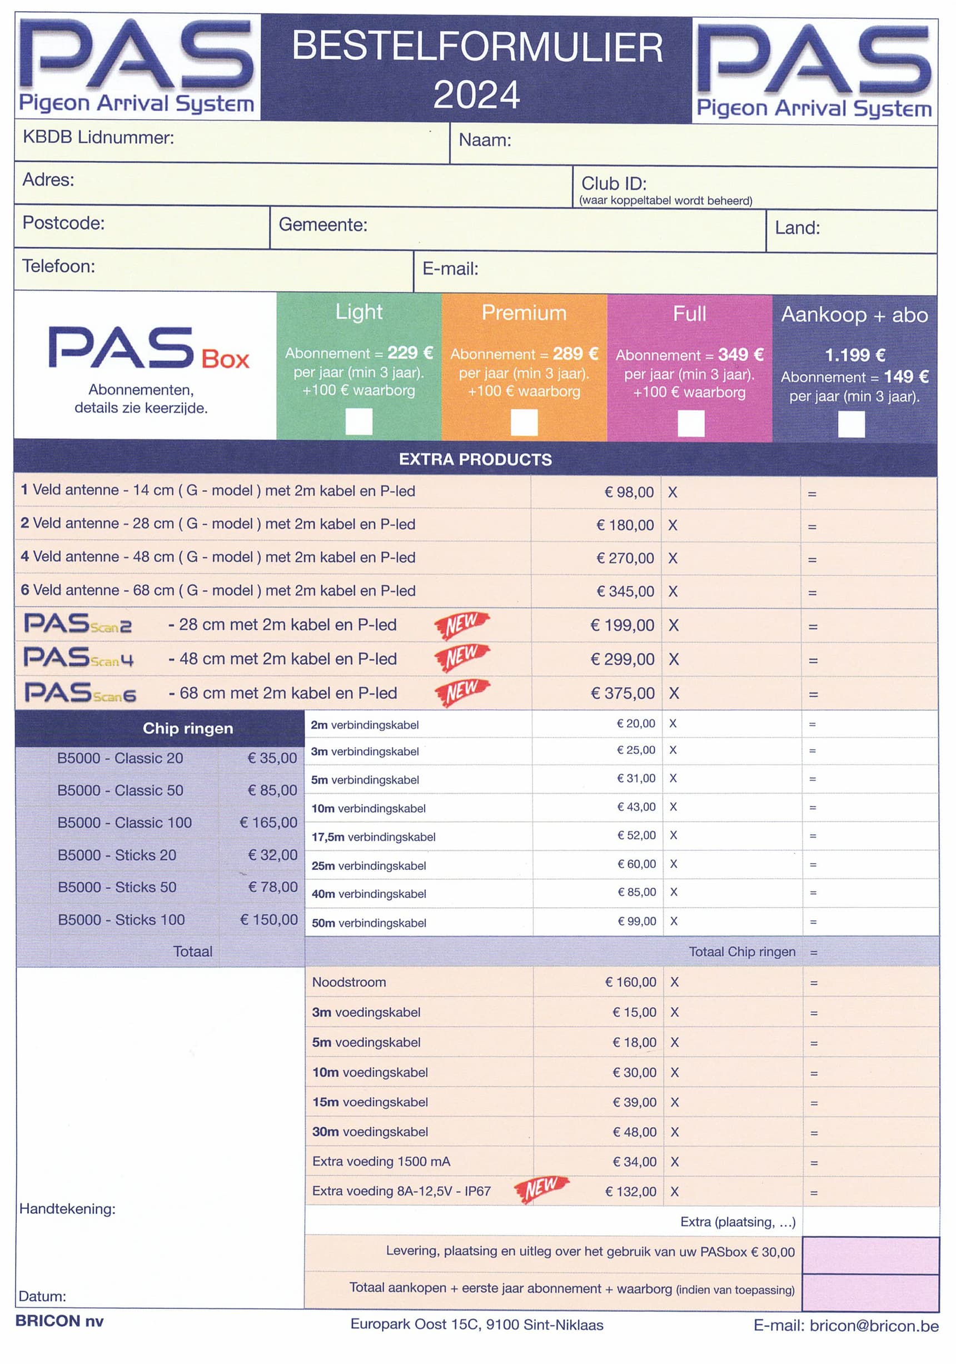
Task: Click the 30m voedingskabel row
Action: [621, 1132]
